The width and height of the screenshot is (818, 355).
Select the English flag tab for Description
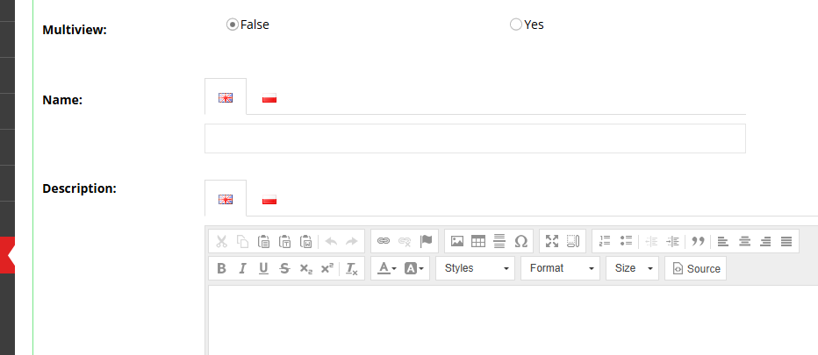tap(226, 199)
